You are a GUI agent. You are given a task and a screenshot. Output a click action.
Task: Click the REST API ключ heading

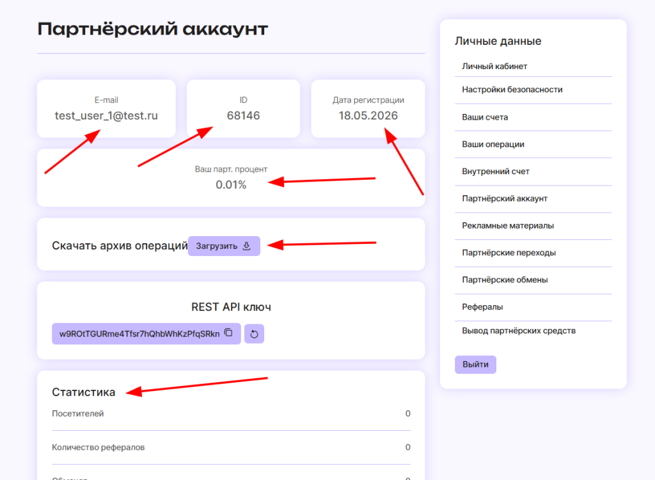(x=231, y=307)
